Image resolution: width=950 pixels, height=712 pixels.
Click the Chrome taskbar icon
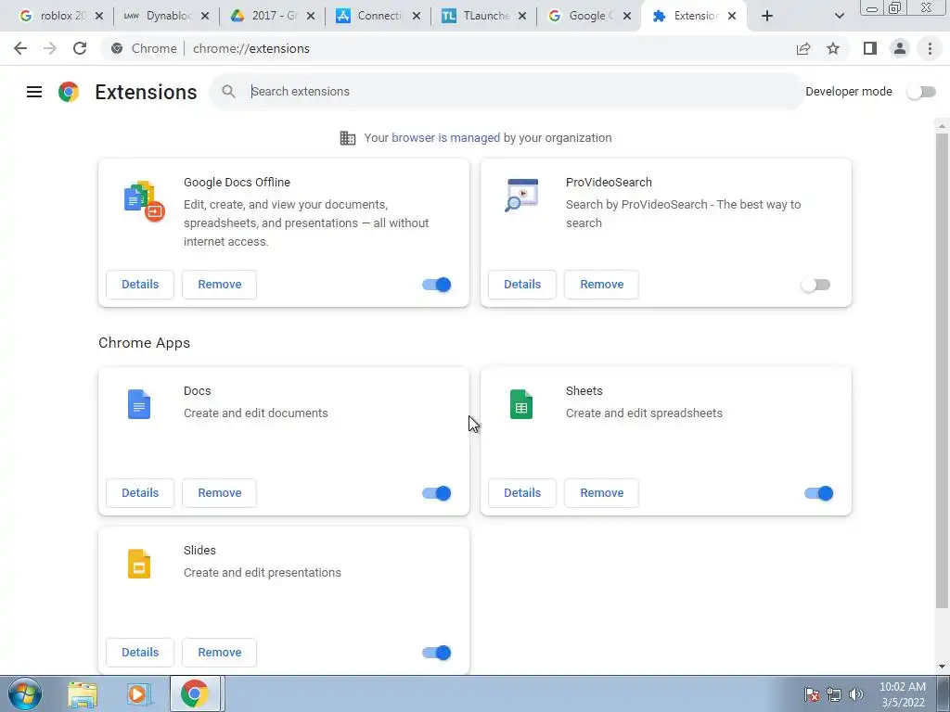[x=195, y=693]
